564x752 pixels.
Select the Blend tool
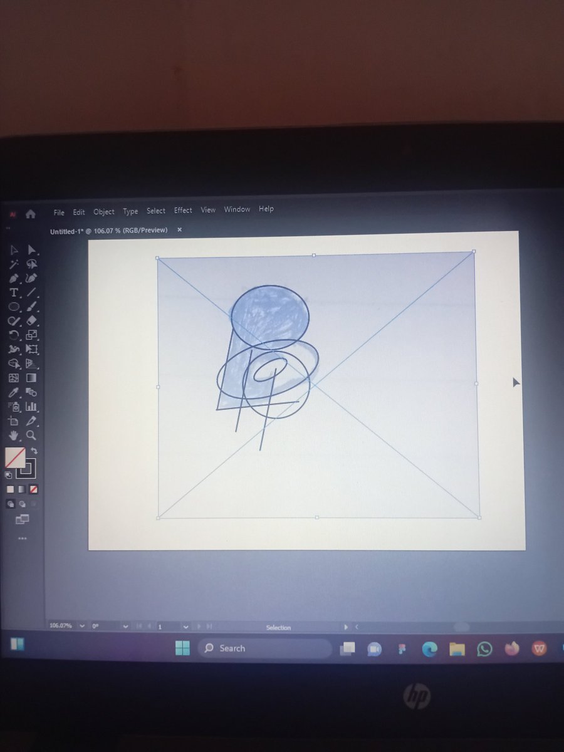pos(32,392)
